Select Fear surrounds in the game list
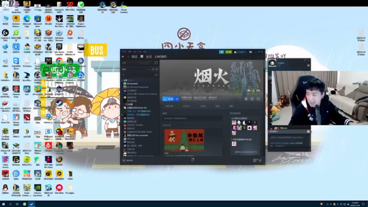The height and width of the screenshot is (207, 368). click(x=136, y=135)
